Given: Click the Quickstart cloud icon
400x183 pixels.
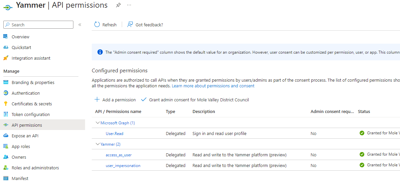Looking at the screenshot, I should coord(6,47).
